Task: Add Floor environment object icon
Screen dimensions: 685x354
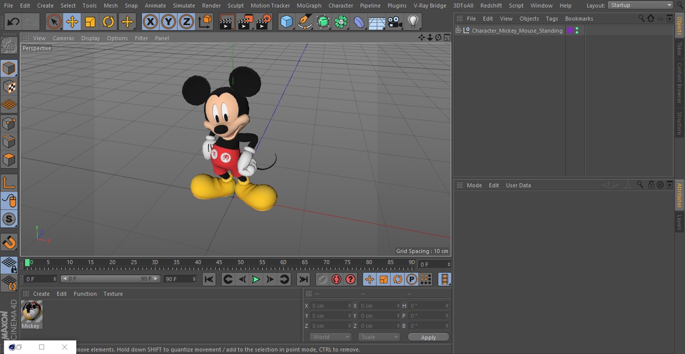Action: coord(377,22)
